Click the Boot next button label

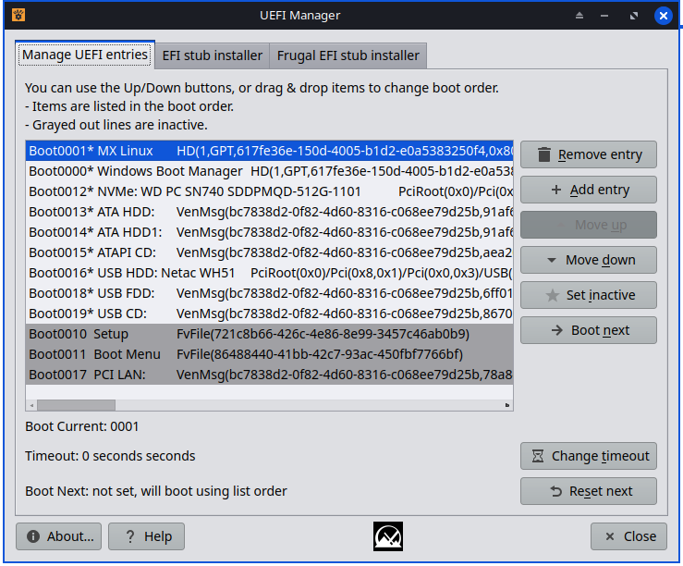[600, 330]
